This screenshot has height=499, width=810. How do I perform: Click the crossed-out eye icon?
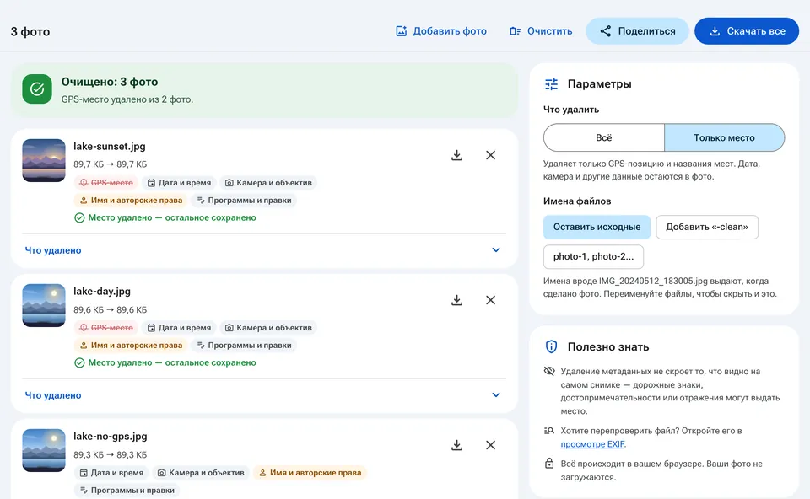point(549,371)
